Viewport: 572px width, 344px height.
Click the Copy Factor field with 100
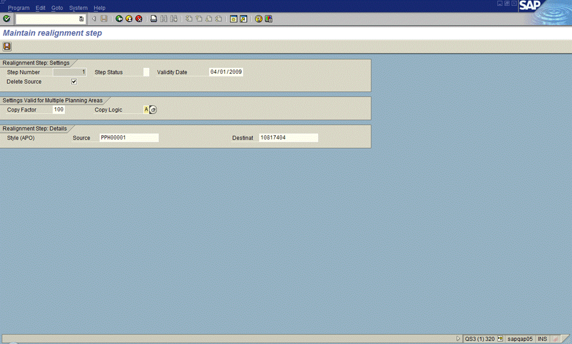59,109
